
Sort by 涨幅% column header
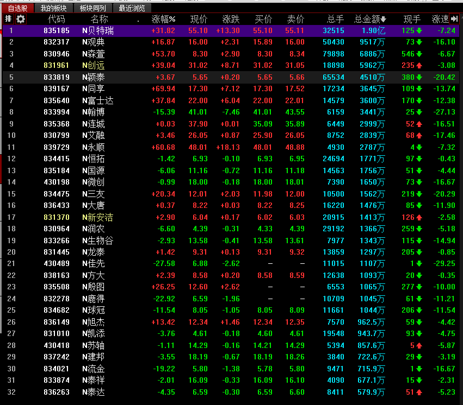[x=163, y=20]
